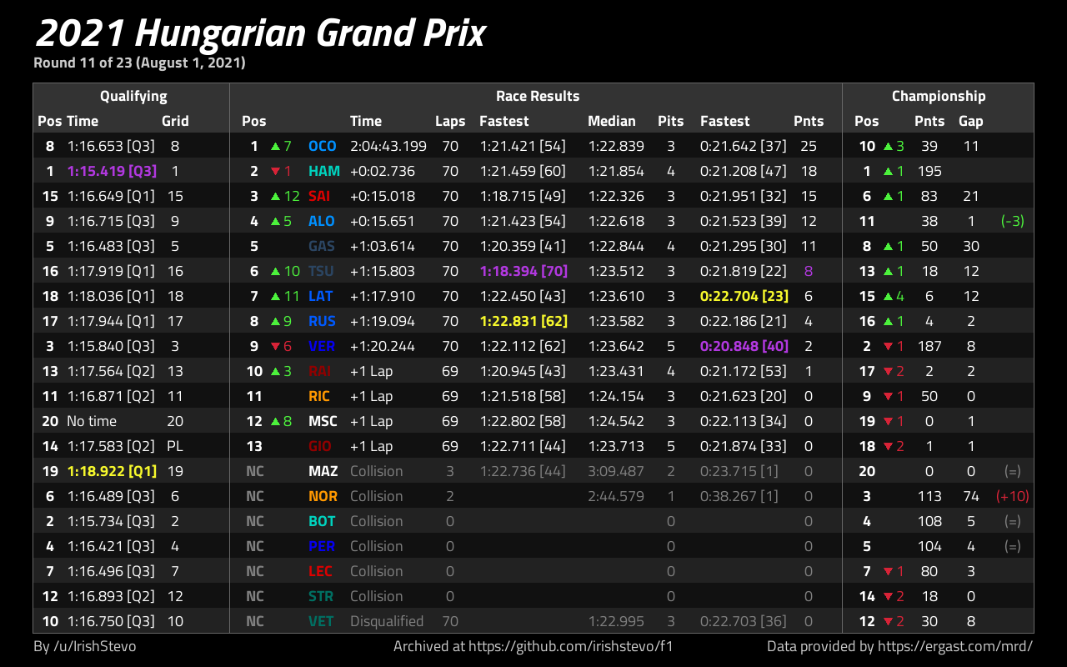Viewport: 1067px width, 667px height.
Task: Click the red race arrow showing 6 next to VER
Action: (275, 347)
